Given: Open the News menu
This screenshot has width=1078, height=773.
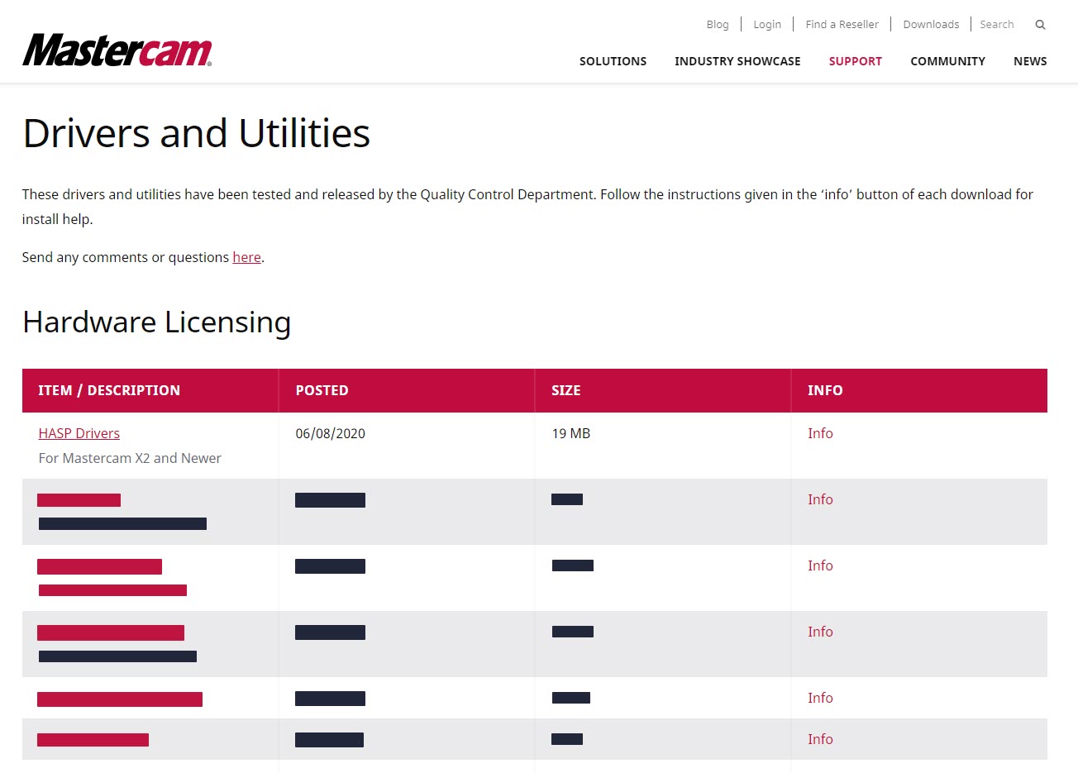Looking at the screenshot, I should tap(1030, 61).
